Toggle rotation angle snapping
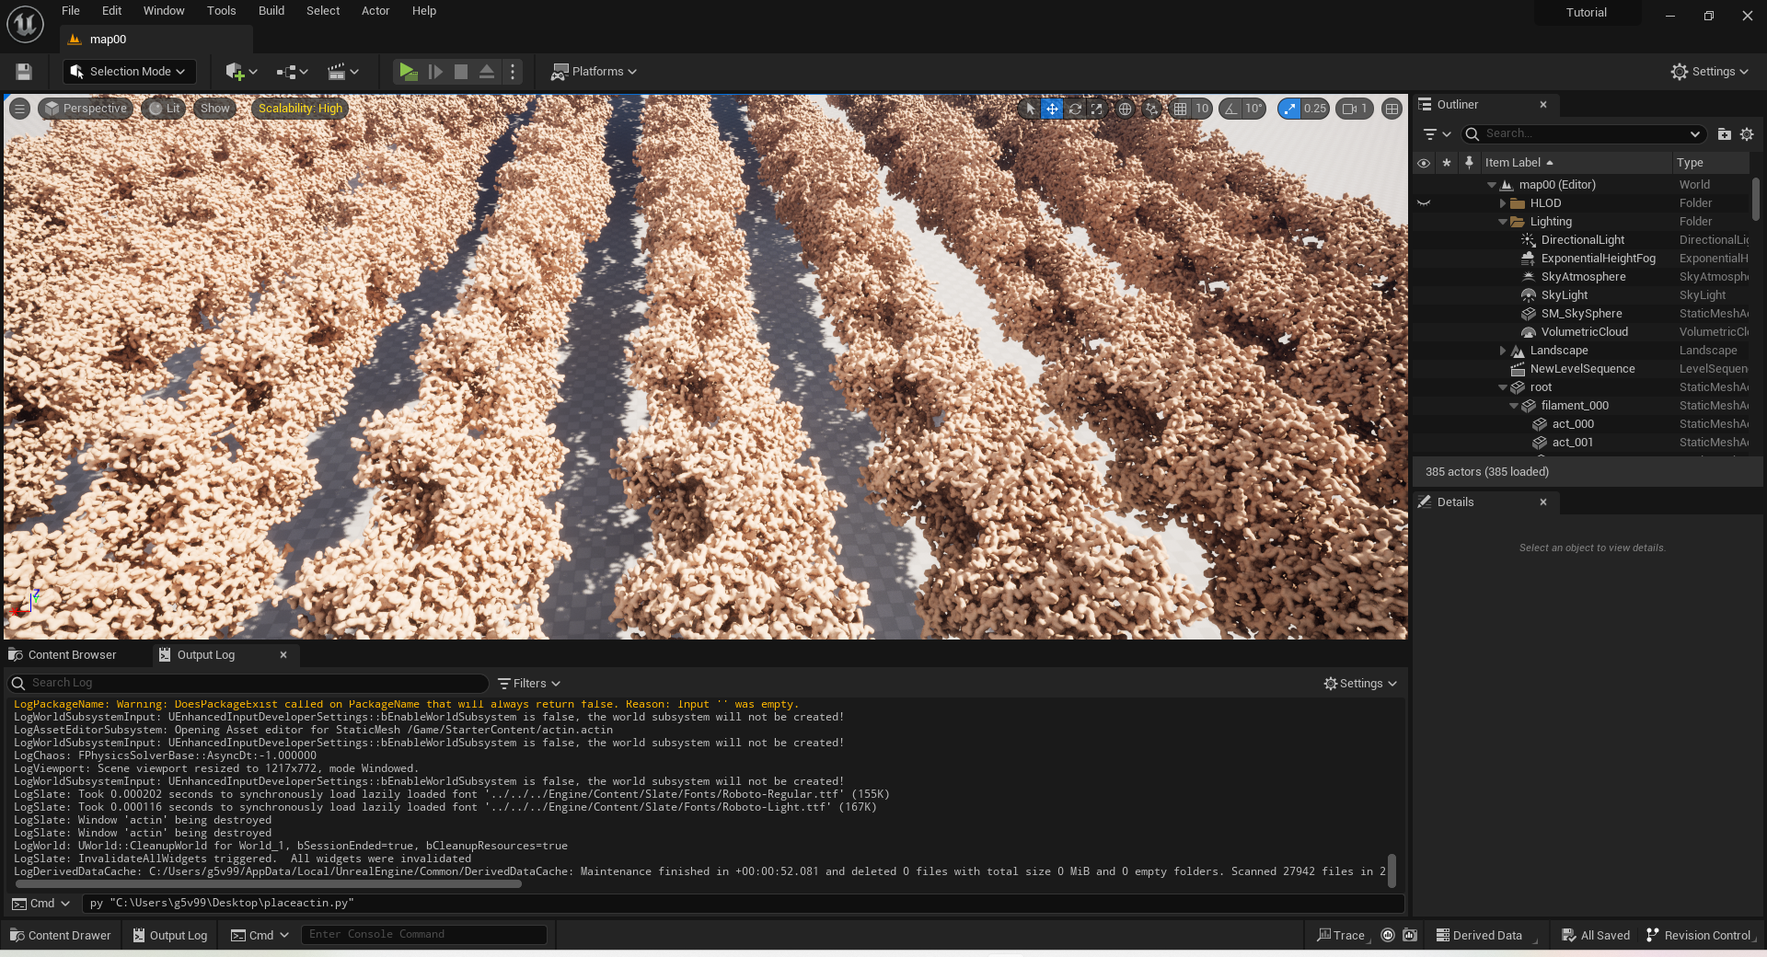The image size is (1767, 957). tap(1231, 109)
